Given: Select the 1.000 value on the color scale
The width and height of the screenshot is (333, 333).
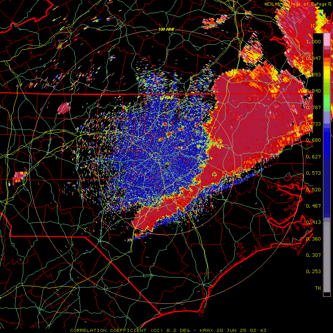Looking at the screenshot, I should (x=313, y=41).
